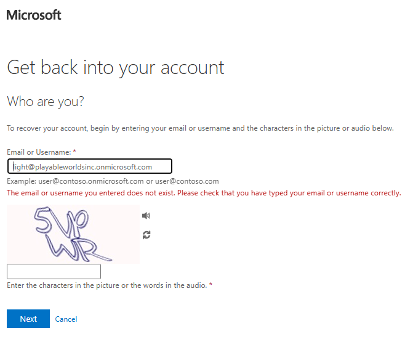Viewport: 413px width, 339px height.
Task: Click the 'To recover your account' instruction text
Action: 200,128
